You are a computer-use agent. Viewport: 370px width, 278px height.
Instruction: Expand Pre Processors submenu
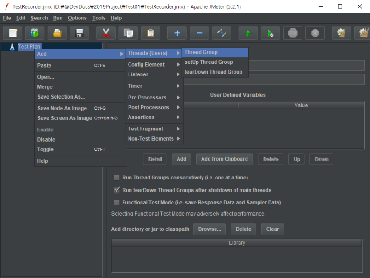tap(154, 98)
